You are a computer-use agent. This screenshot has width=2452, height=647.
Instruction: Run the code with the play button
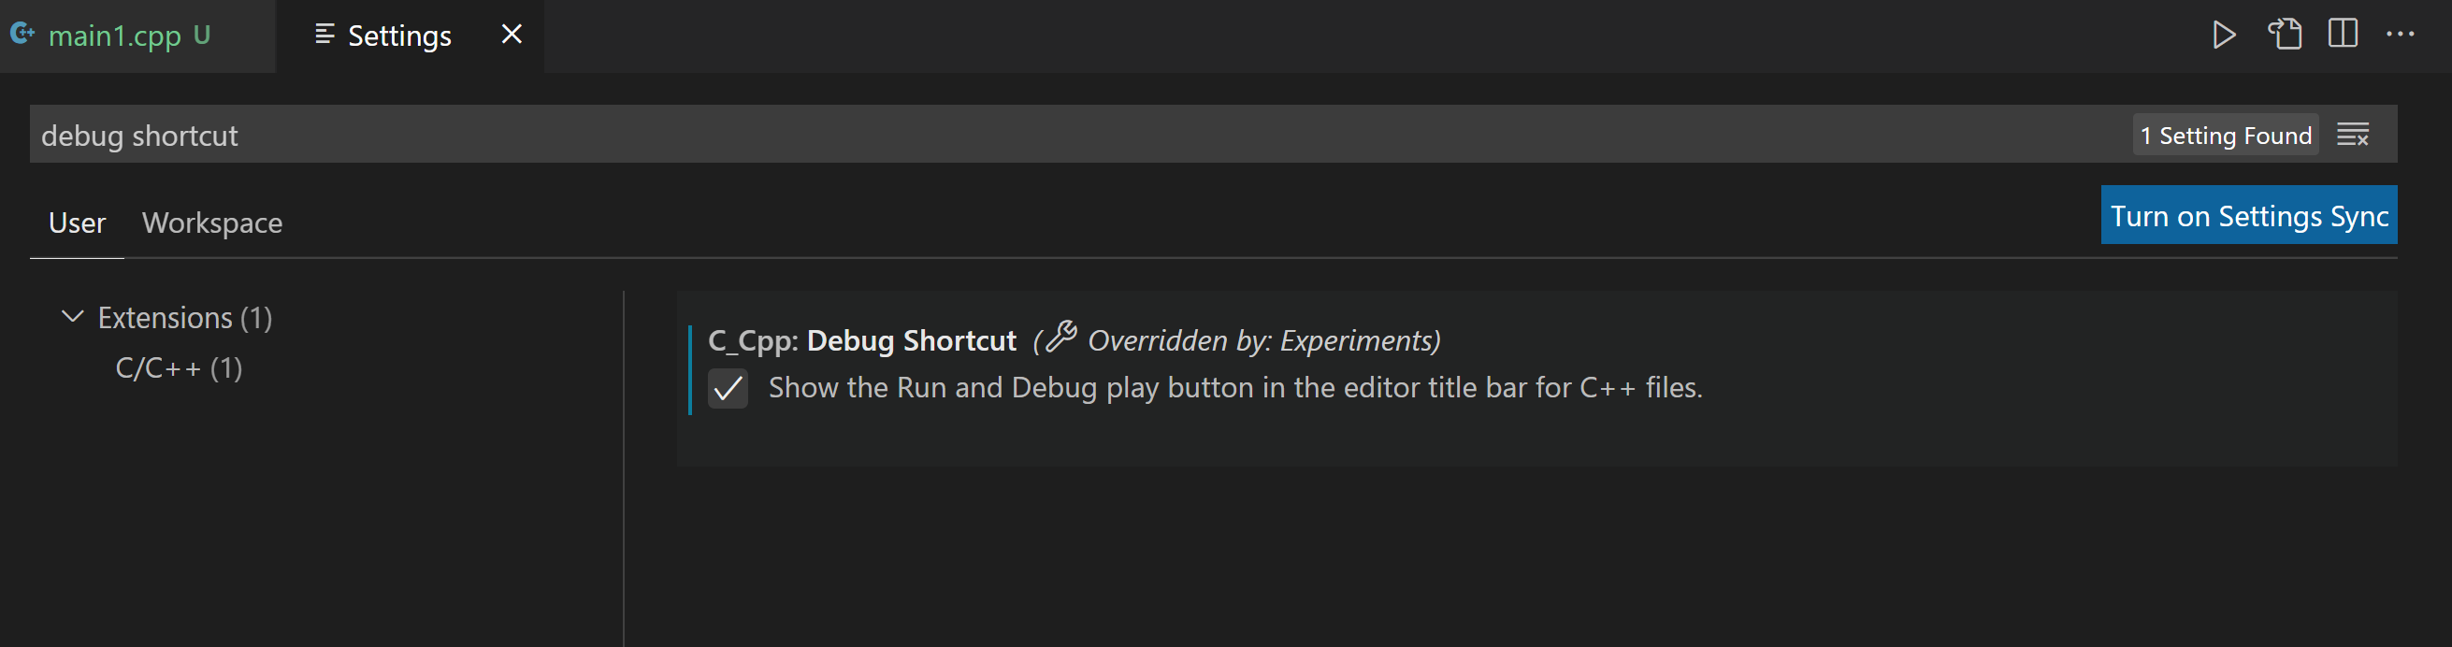point(2226,35)
